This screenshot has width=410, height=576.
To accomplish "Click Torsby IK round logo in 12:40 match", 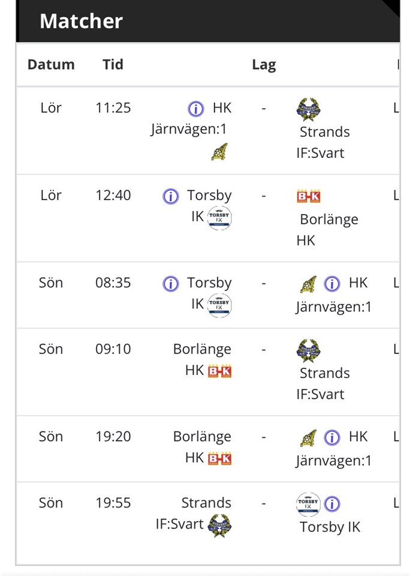I will pos(219,218).
